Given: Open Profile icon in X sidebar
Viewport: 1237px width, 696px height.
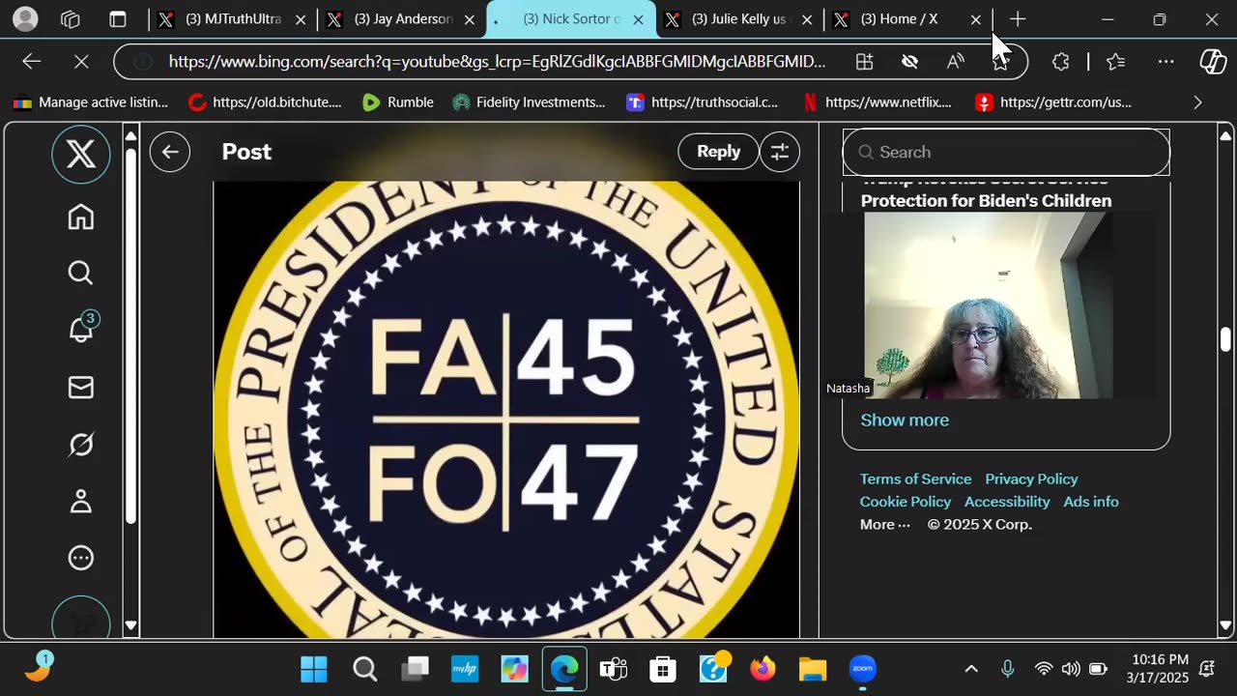Looking at the screenshot, I should tap(81, 501).
